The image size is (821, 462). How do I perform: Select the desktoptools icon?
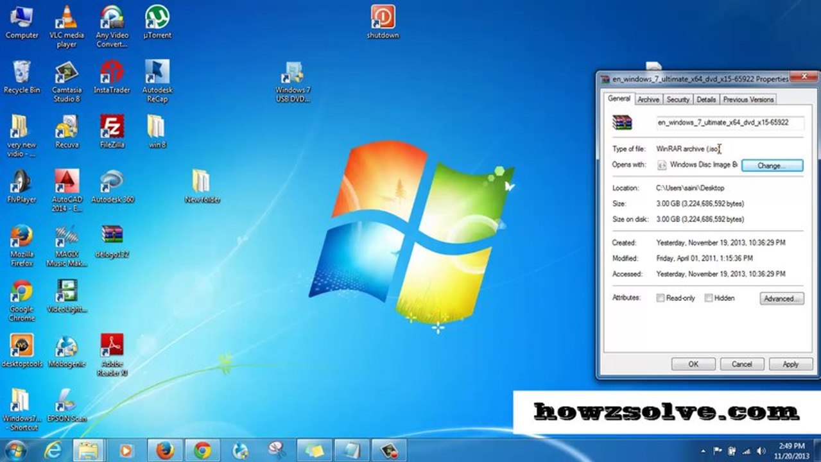coord(22,350)
